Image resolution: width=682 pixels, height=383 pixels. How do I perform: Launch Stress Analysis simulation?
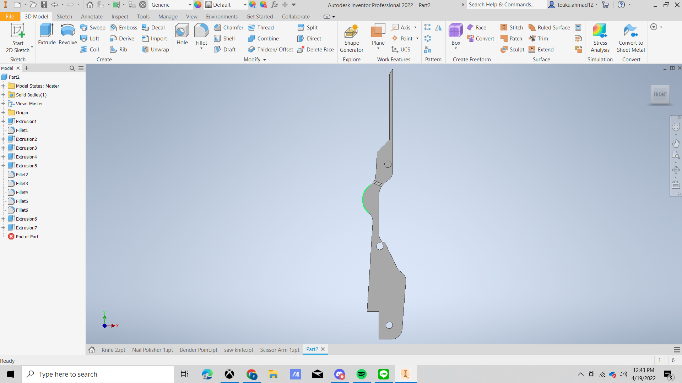tap(600, 38)
